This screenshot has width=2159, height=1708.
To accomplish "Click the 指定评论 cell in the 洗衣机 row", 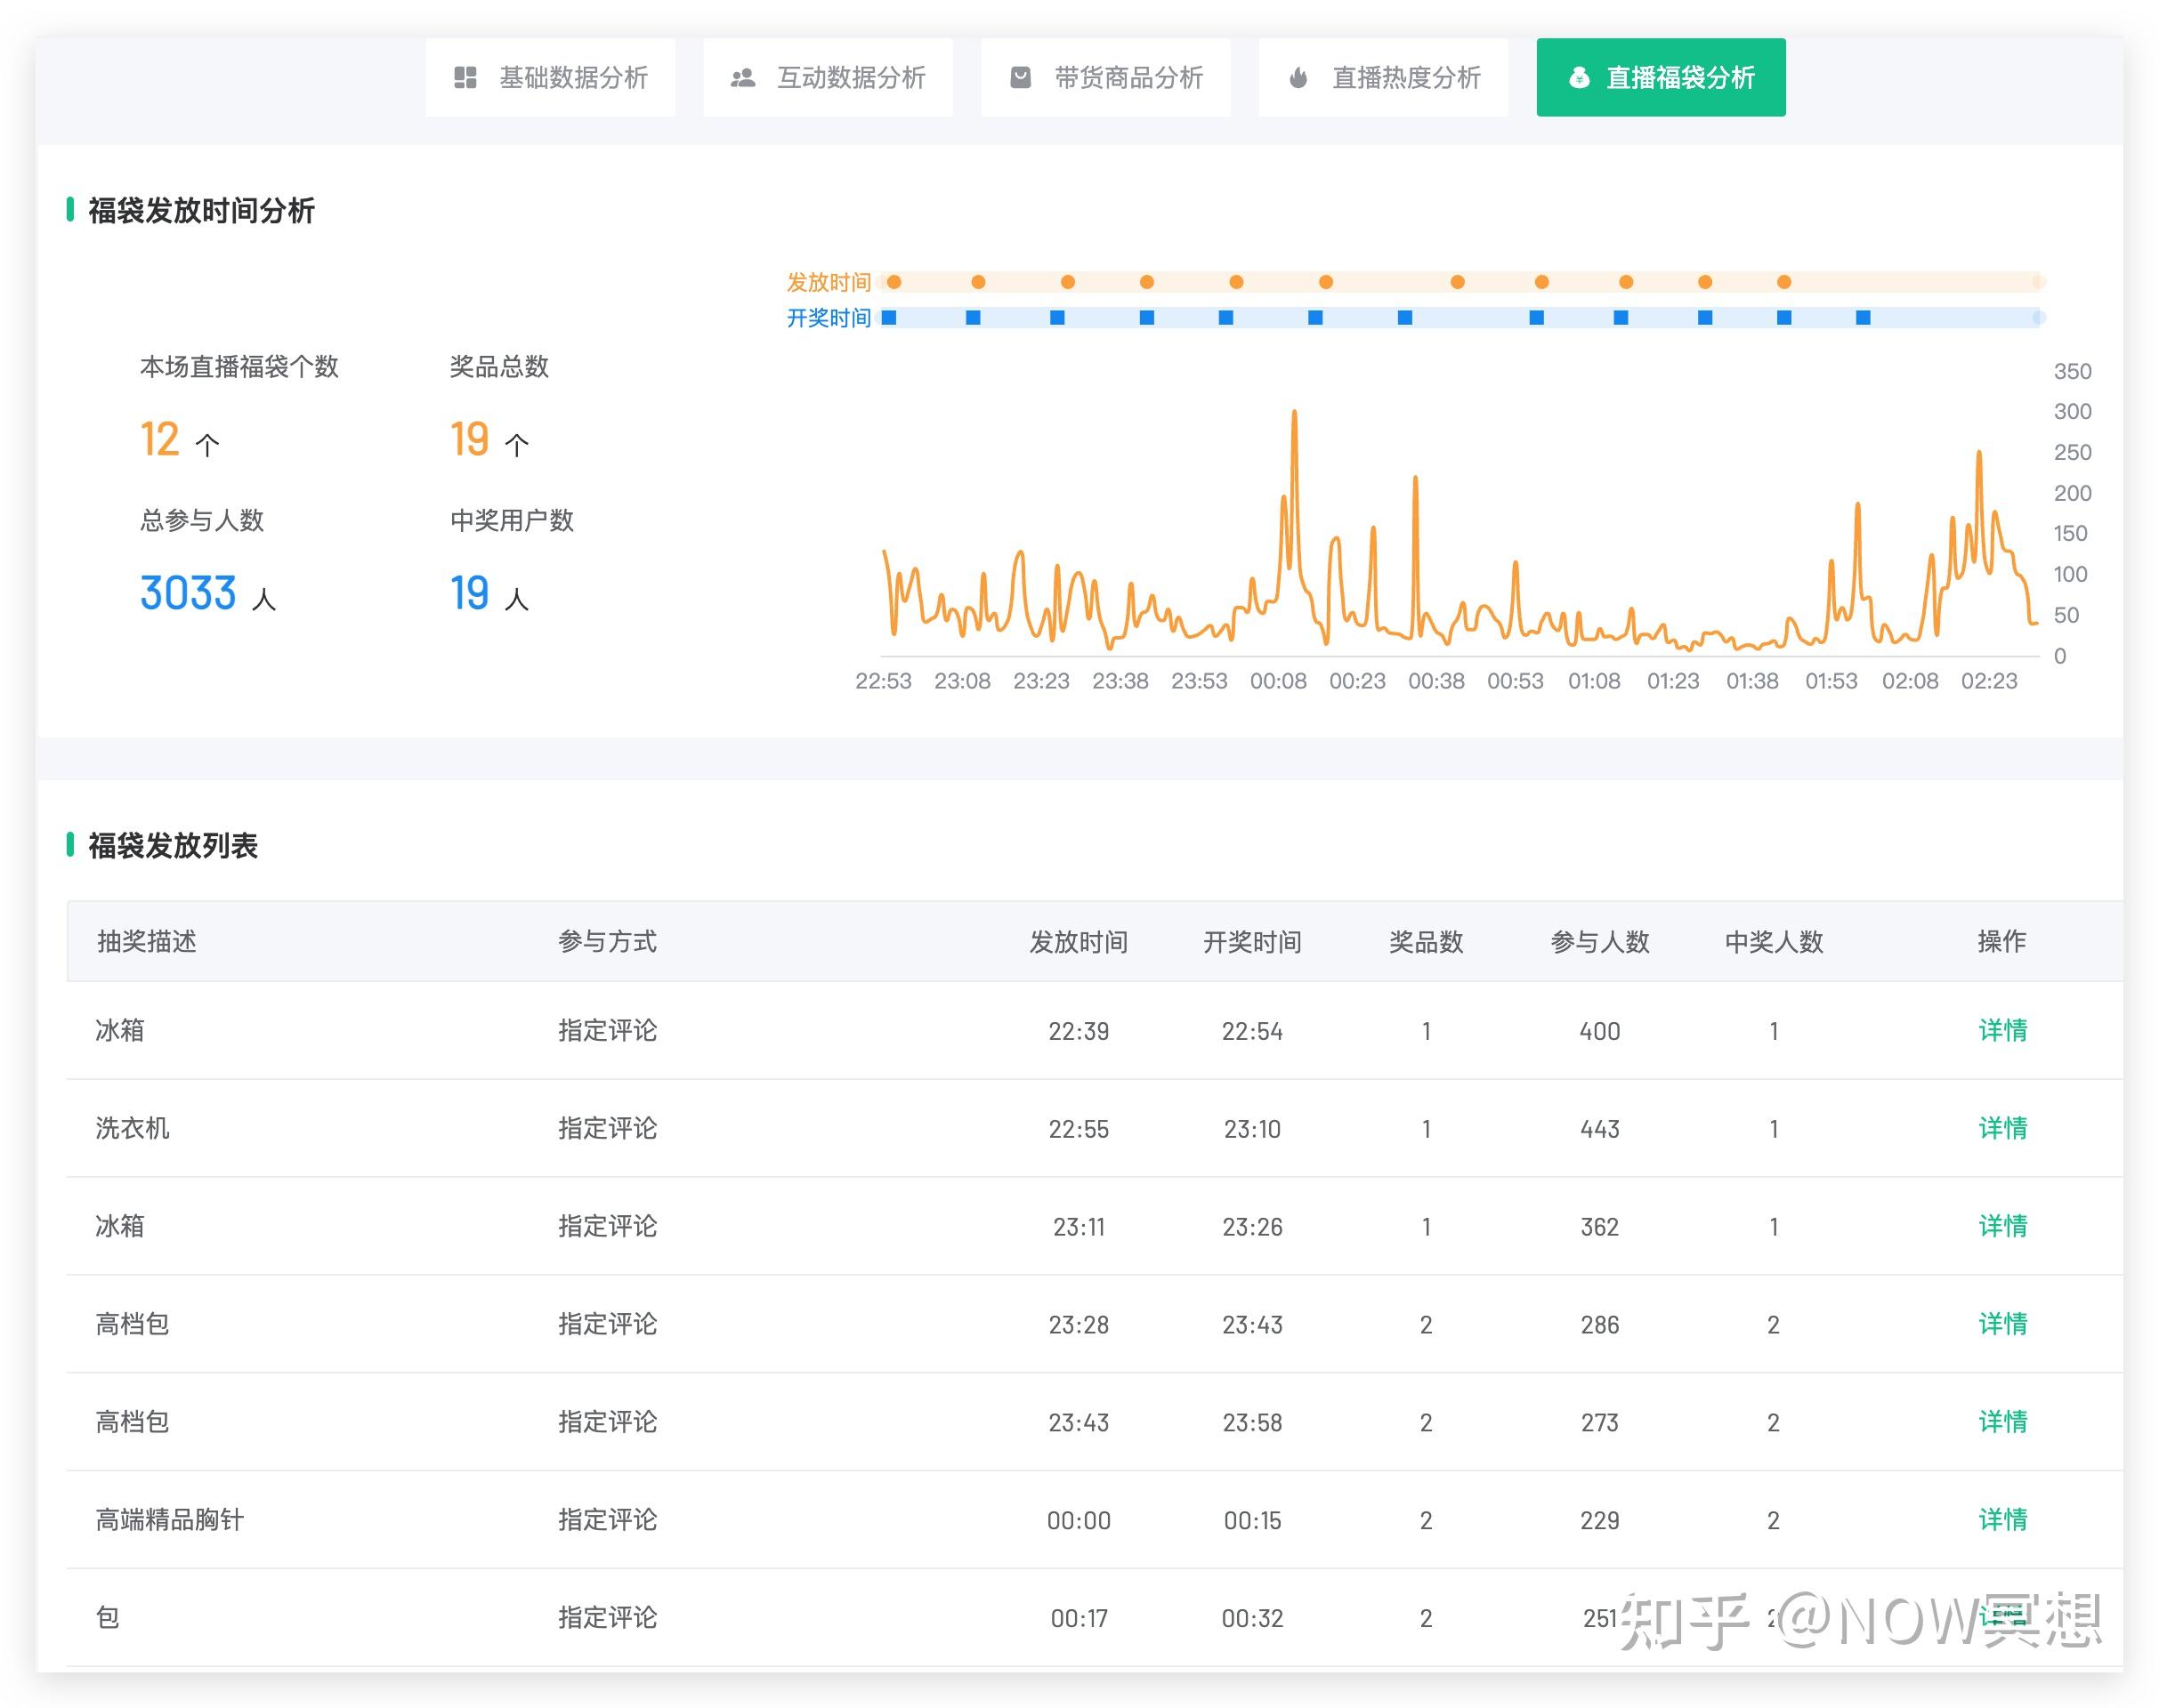I will pos(607,1129).
